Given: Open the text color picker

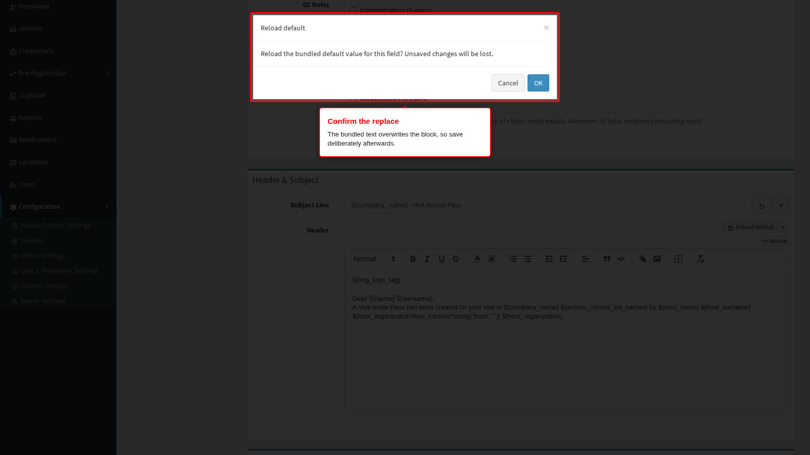Looking at the screenshot, I should (477, 259).
